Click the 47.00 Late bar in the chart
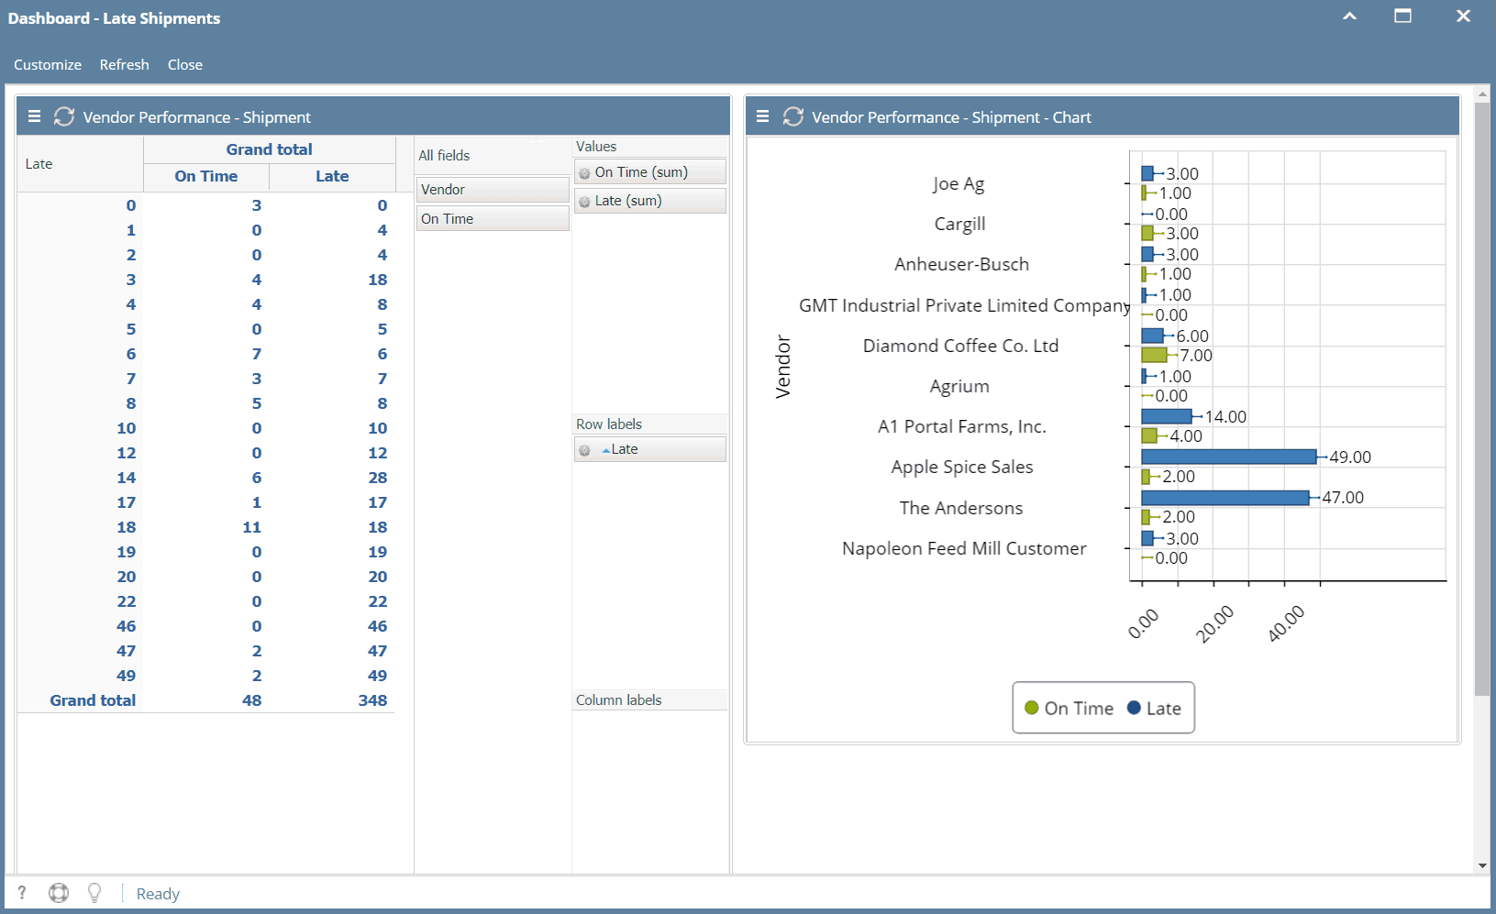The image size is (1496, 914). click(1225, 498)
